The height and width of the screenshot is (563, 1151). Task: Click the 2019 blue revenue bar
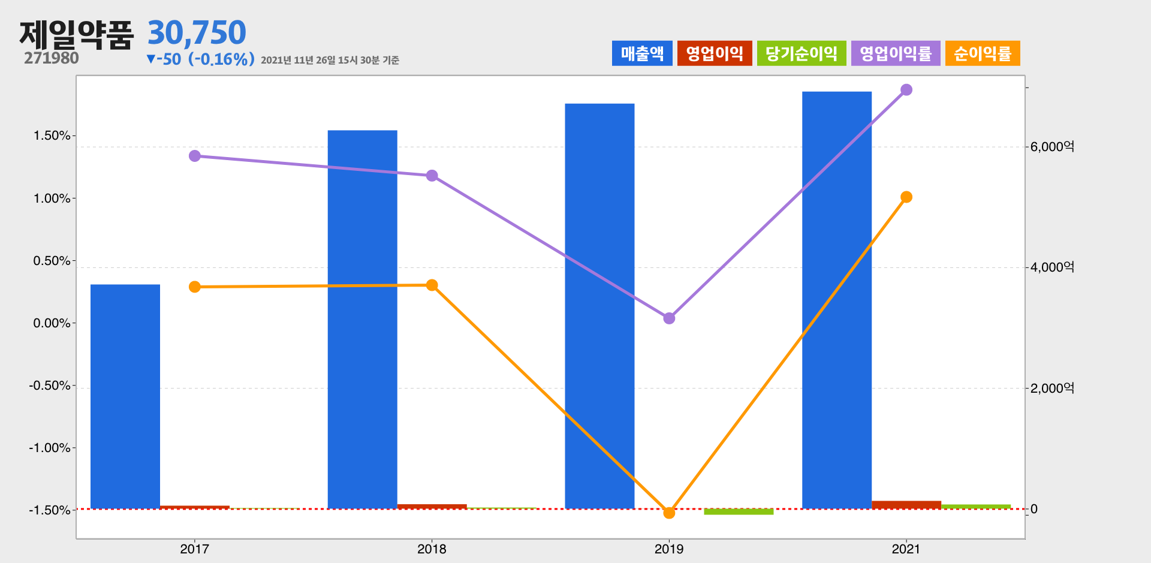tap(599, 306)
